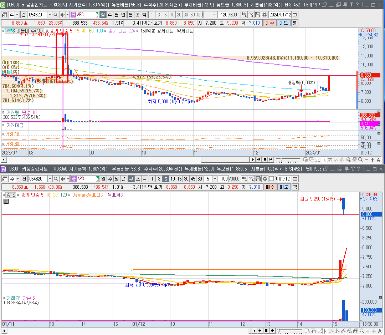Open chart settings gear in bottom window
The image size is (385, 335).
pos(265,179)
